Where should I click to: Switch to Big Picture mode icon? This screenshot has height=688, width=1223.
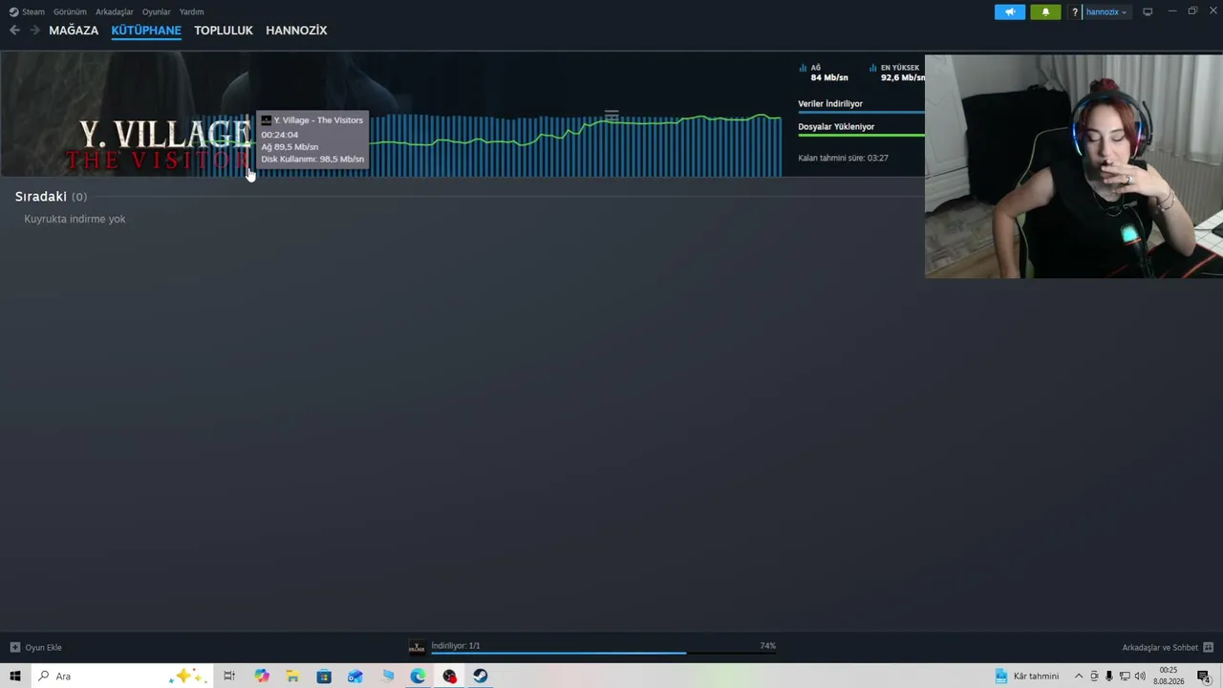tap(1148, 12)
